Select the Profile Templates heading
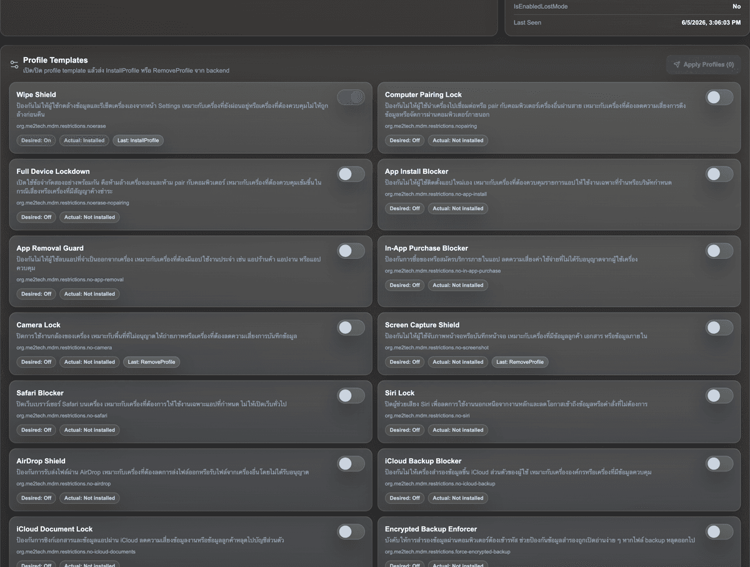This screenshot has width=750, height=567. point(56,60)
